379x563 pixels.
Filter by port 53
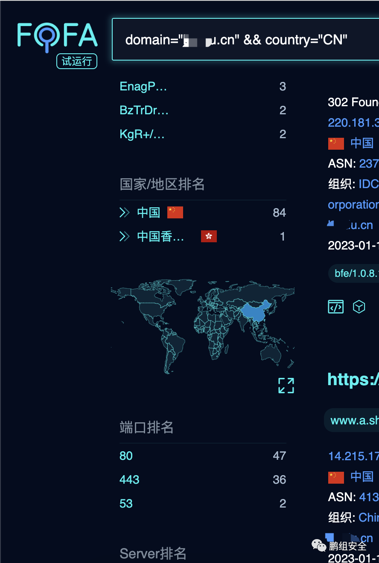pos(126,504)
